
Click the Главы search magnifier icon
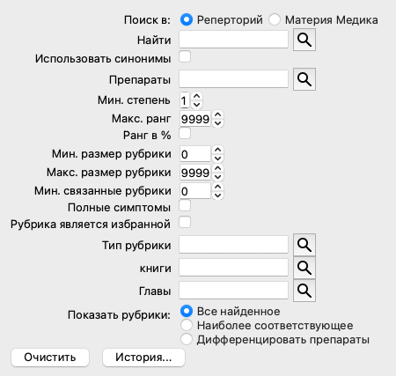[304, 291]
